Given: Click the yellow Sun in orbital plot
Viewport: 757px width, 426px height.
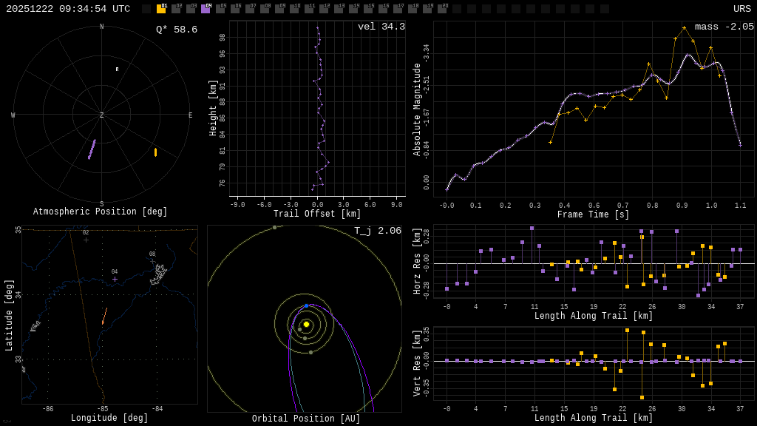Looking at the screenshot, I should (306, 324).
